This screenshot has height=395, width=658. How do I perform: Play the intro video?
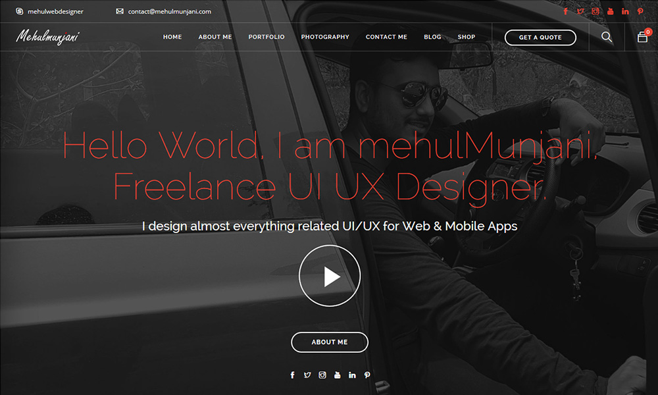(330, 276)
